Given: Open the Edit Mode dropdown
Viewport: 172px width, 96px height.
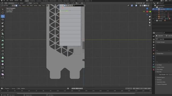Looking at the screenshot, I should coord(6,6).
